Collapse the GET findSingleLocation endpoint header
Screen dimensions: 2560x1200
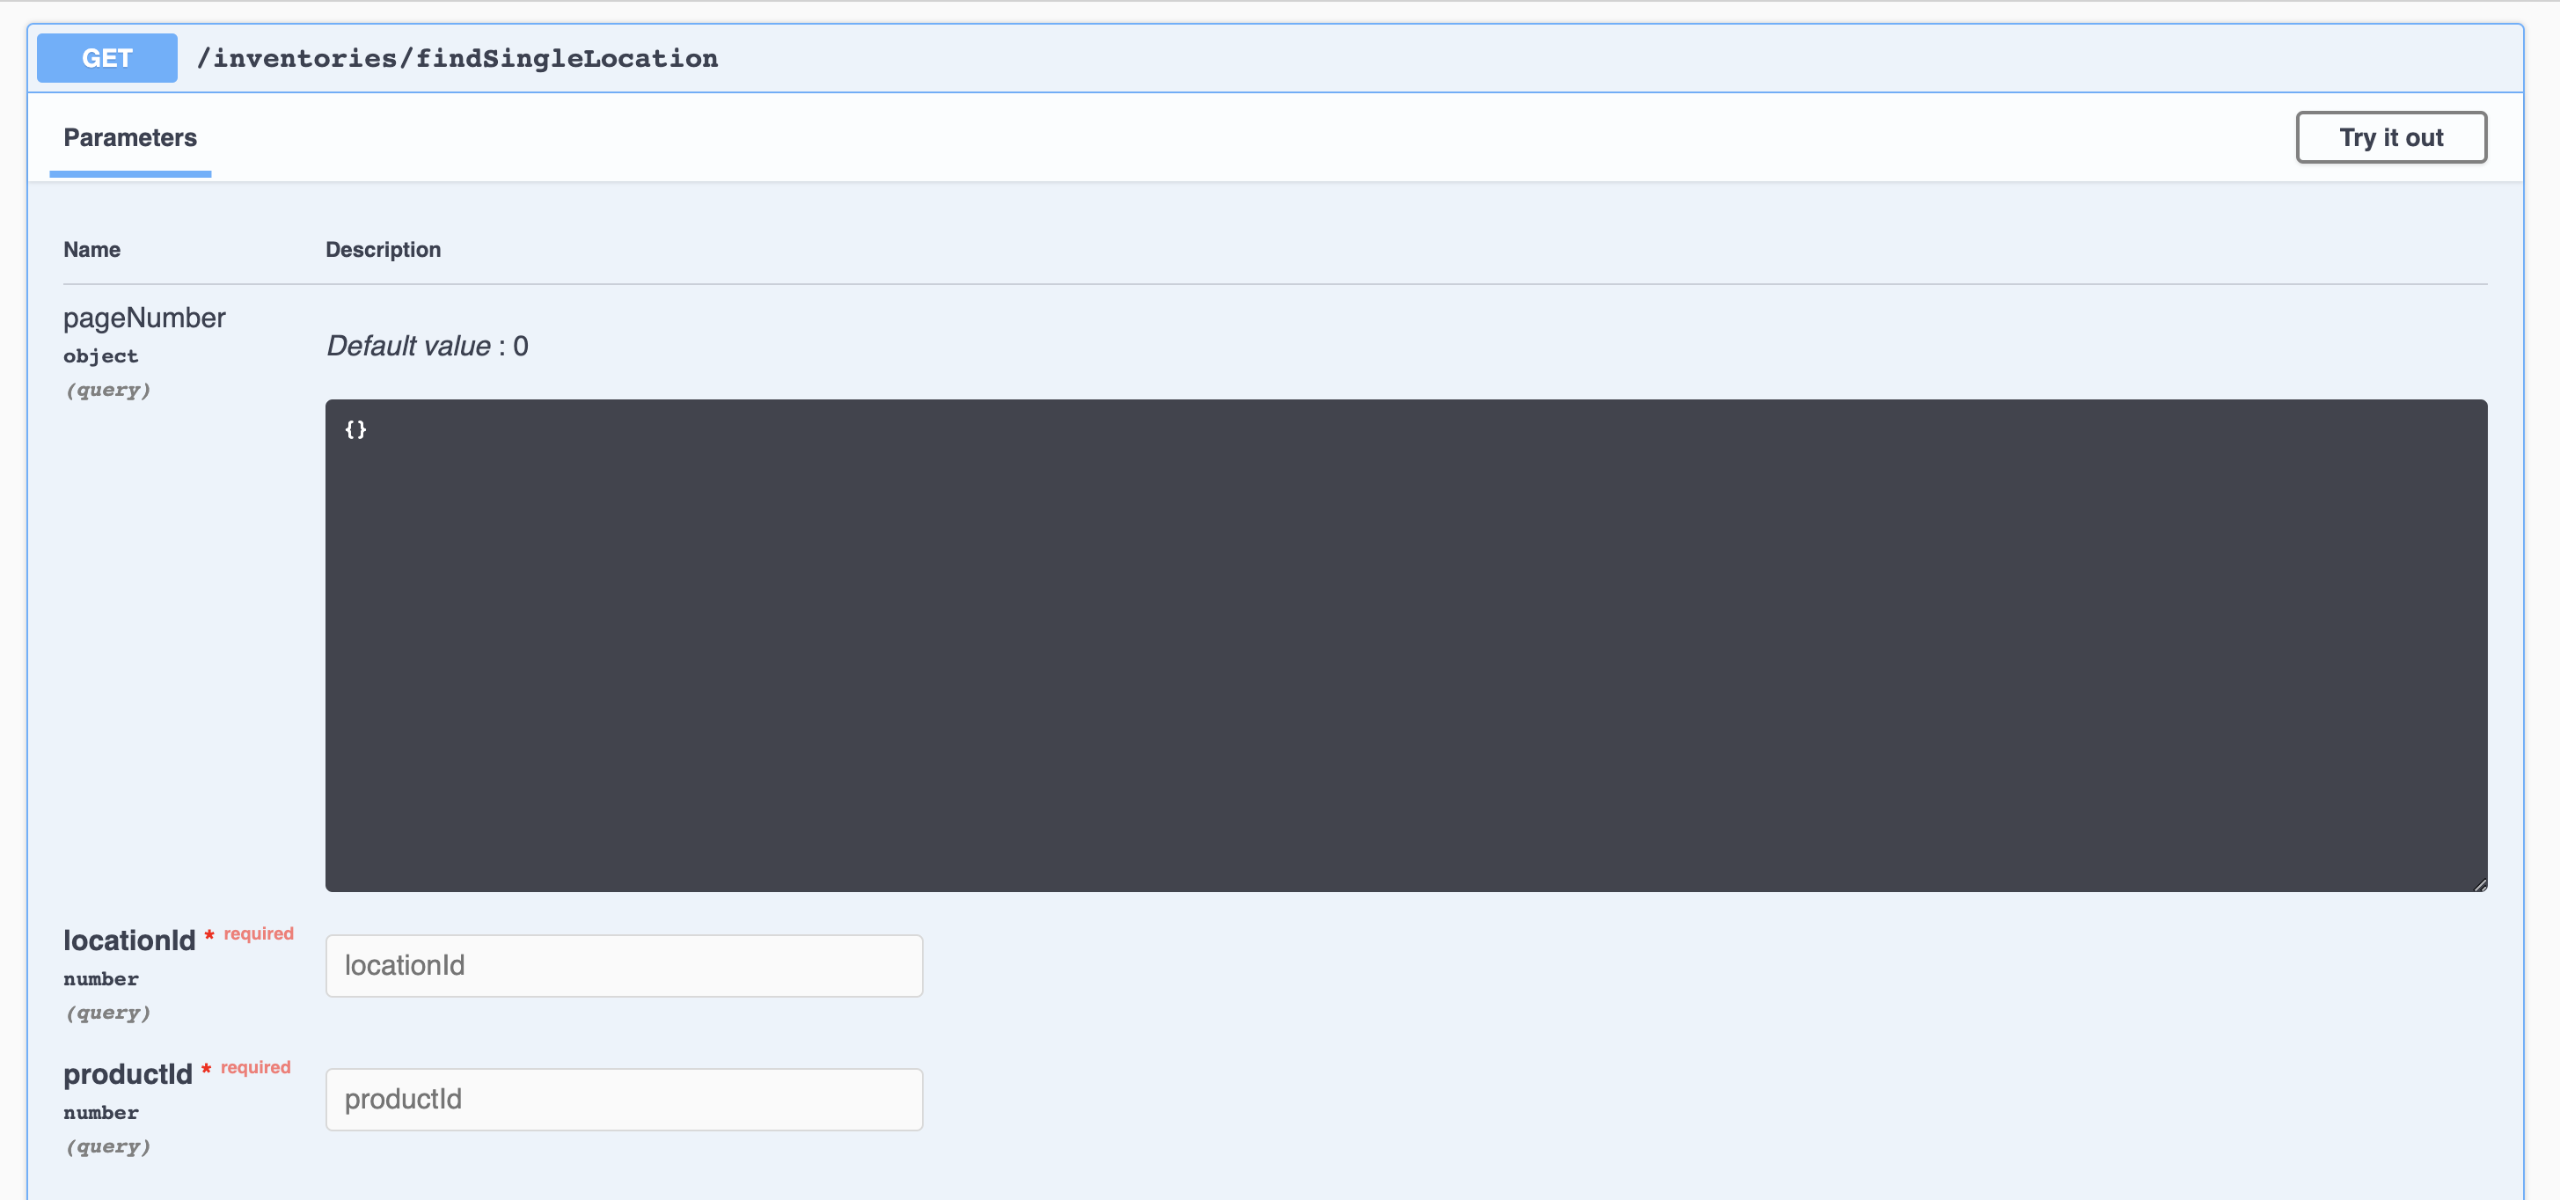click(1274, 59)
